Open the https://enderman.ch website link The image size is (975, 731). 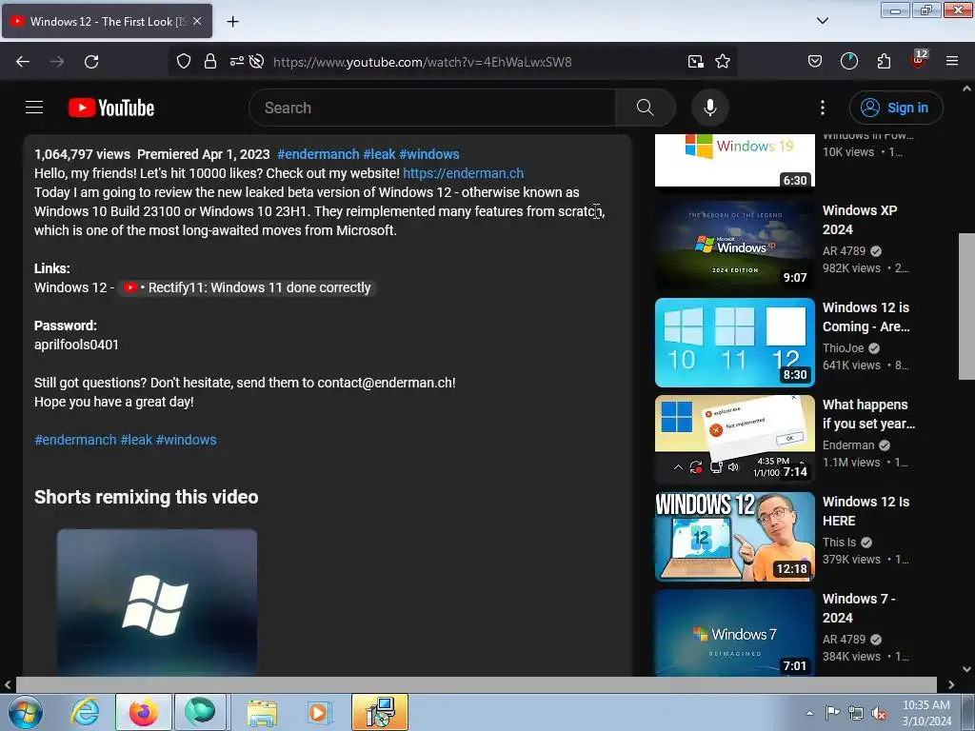point(464,173)
